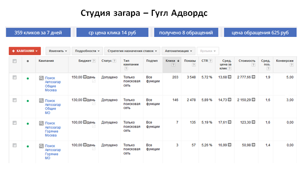Click help icon next to CTR header
Screen dimensions: 307x172
coord(210,61)
